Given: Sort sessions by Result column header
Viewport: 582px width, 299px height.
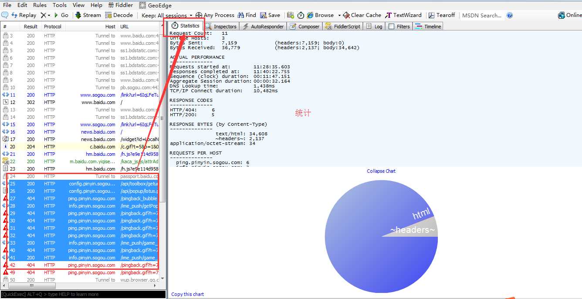Looking at the screenshot, I should [30, 27].
